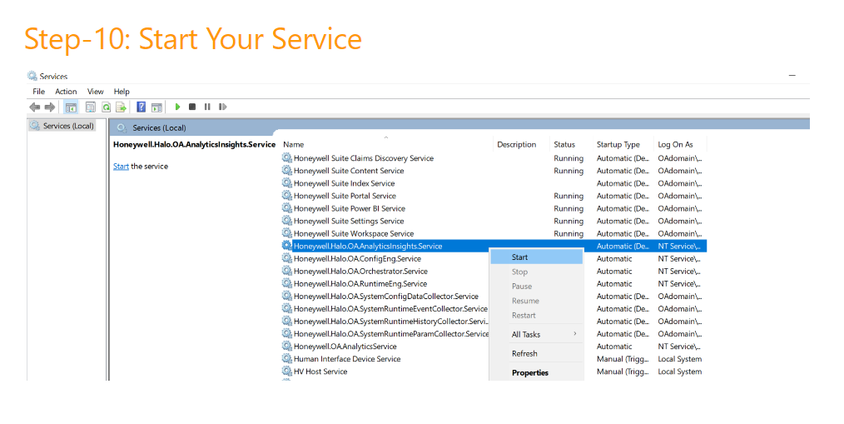Open the Action menu
The image size is (844, 424).
tap(66, 92)
